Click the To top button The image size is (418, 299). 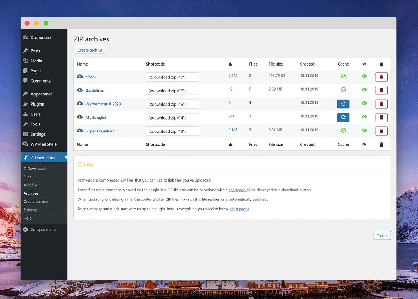pyautogui.click(x=382, y=235)
